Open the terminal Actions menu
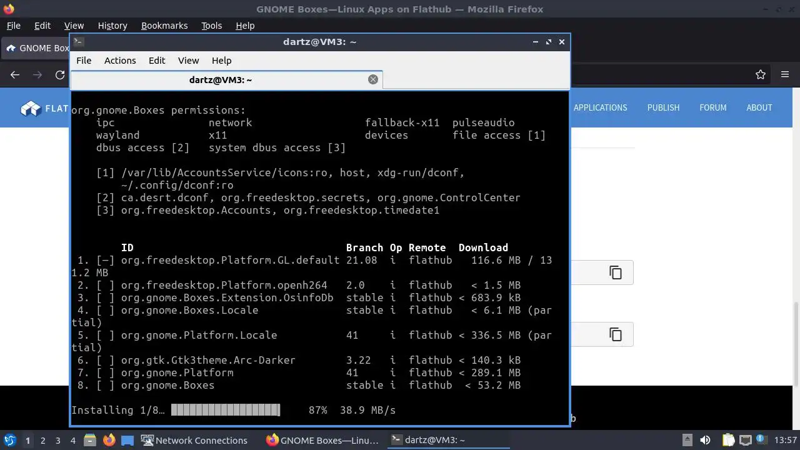The height and width of the screenshot is (450, 800). [120, 61]
